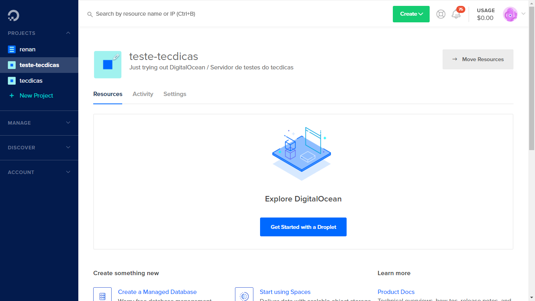
Task: Click the search magnifier icon
Action: [x=90, y=14]
